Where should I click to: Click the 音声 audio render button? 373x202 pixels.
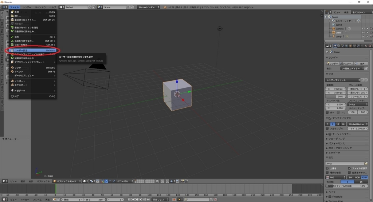361,64
